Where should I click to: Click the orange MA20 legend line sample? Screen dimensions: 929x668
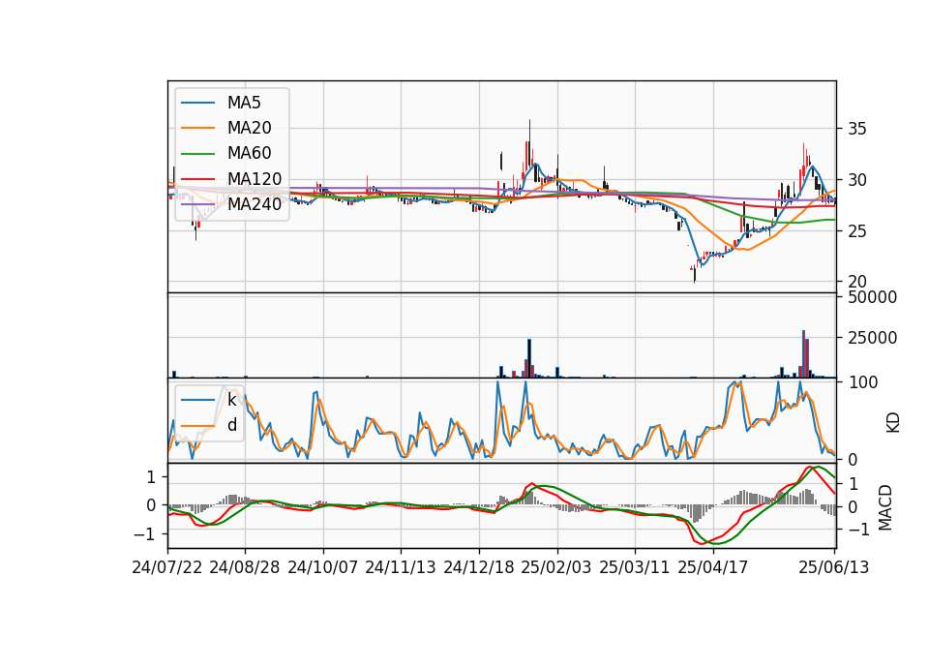pyautogui.click(x=197, y=128)
